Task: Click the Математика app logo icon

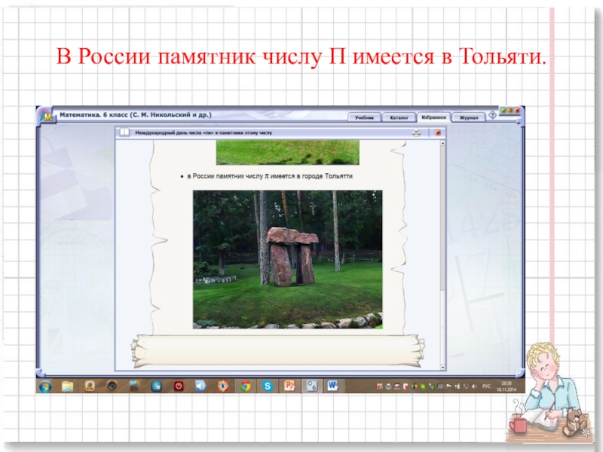Action: (x=47, y=115)
